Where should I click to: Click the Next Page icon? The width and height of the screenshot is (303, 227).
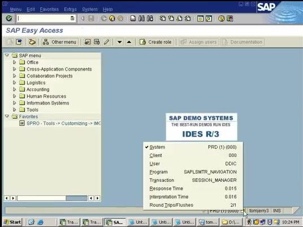pyautogui.click(x=179, y=18)
